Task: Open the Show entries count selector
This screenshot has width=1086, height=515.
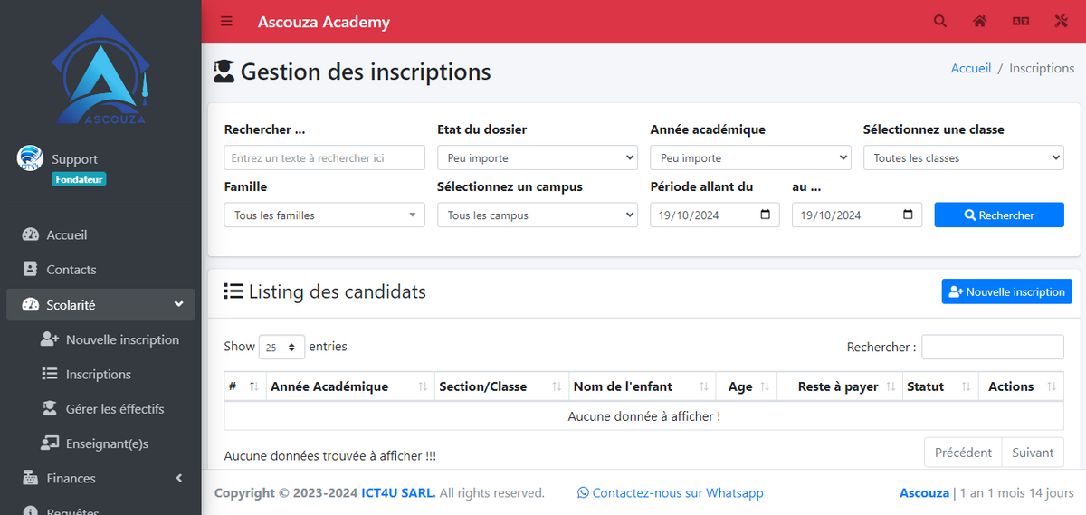Action: click(x=281, y=347)
